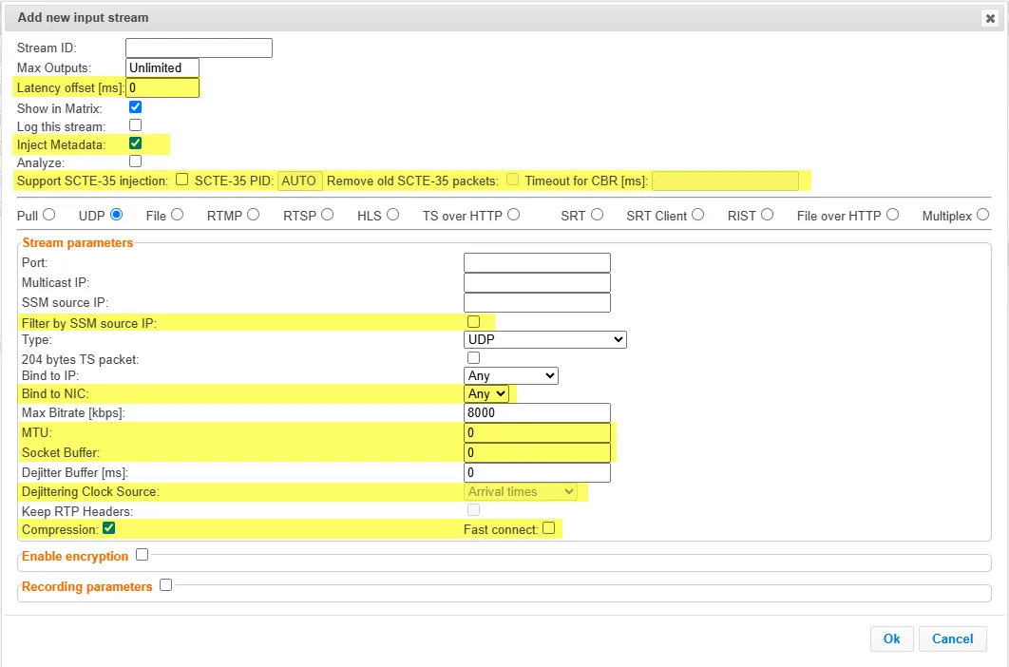Screen dimensions: 1009x667
Task: Open the Bind to NIC dropdown
Action: 486,393
